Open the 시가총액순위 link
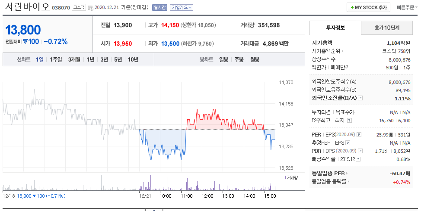 (326, 51)
